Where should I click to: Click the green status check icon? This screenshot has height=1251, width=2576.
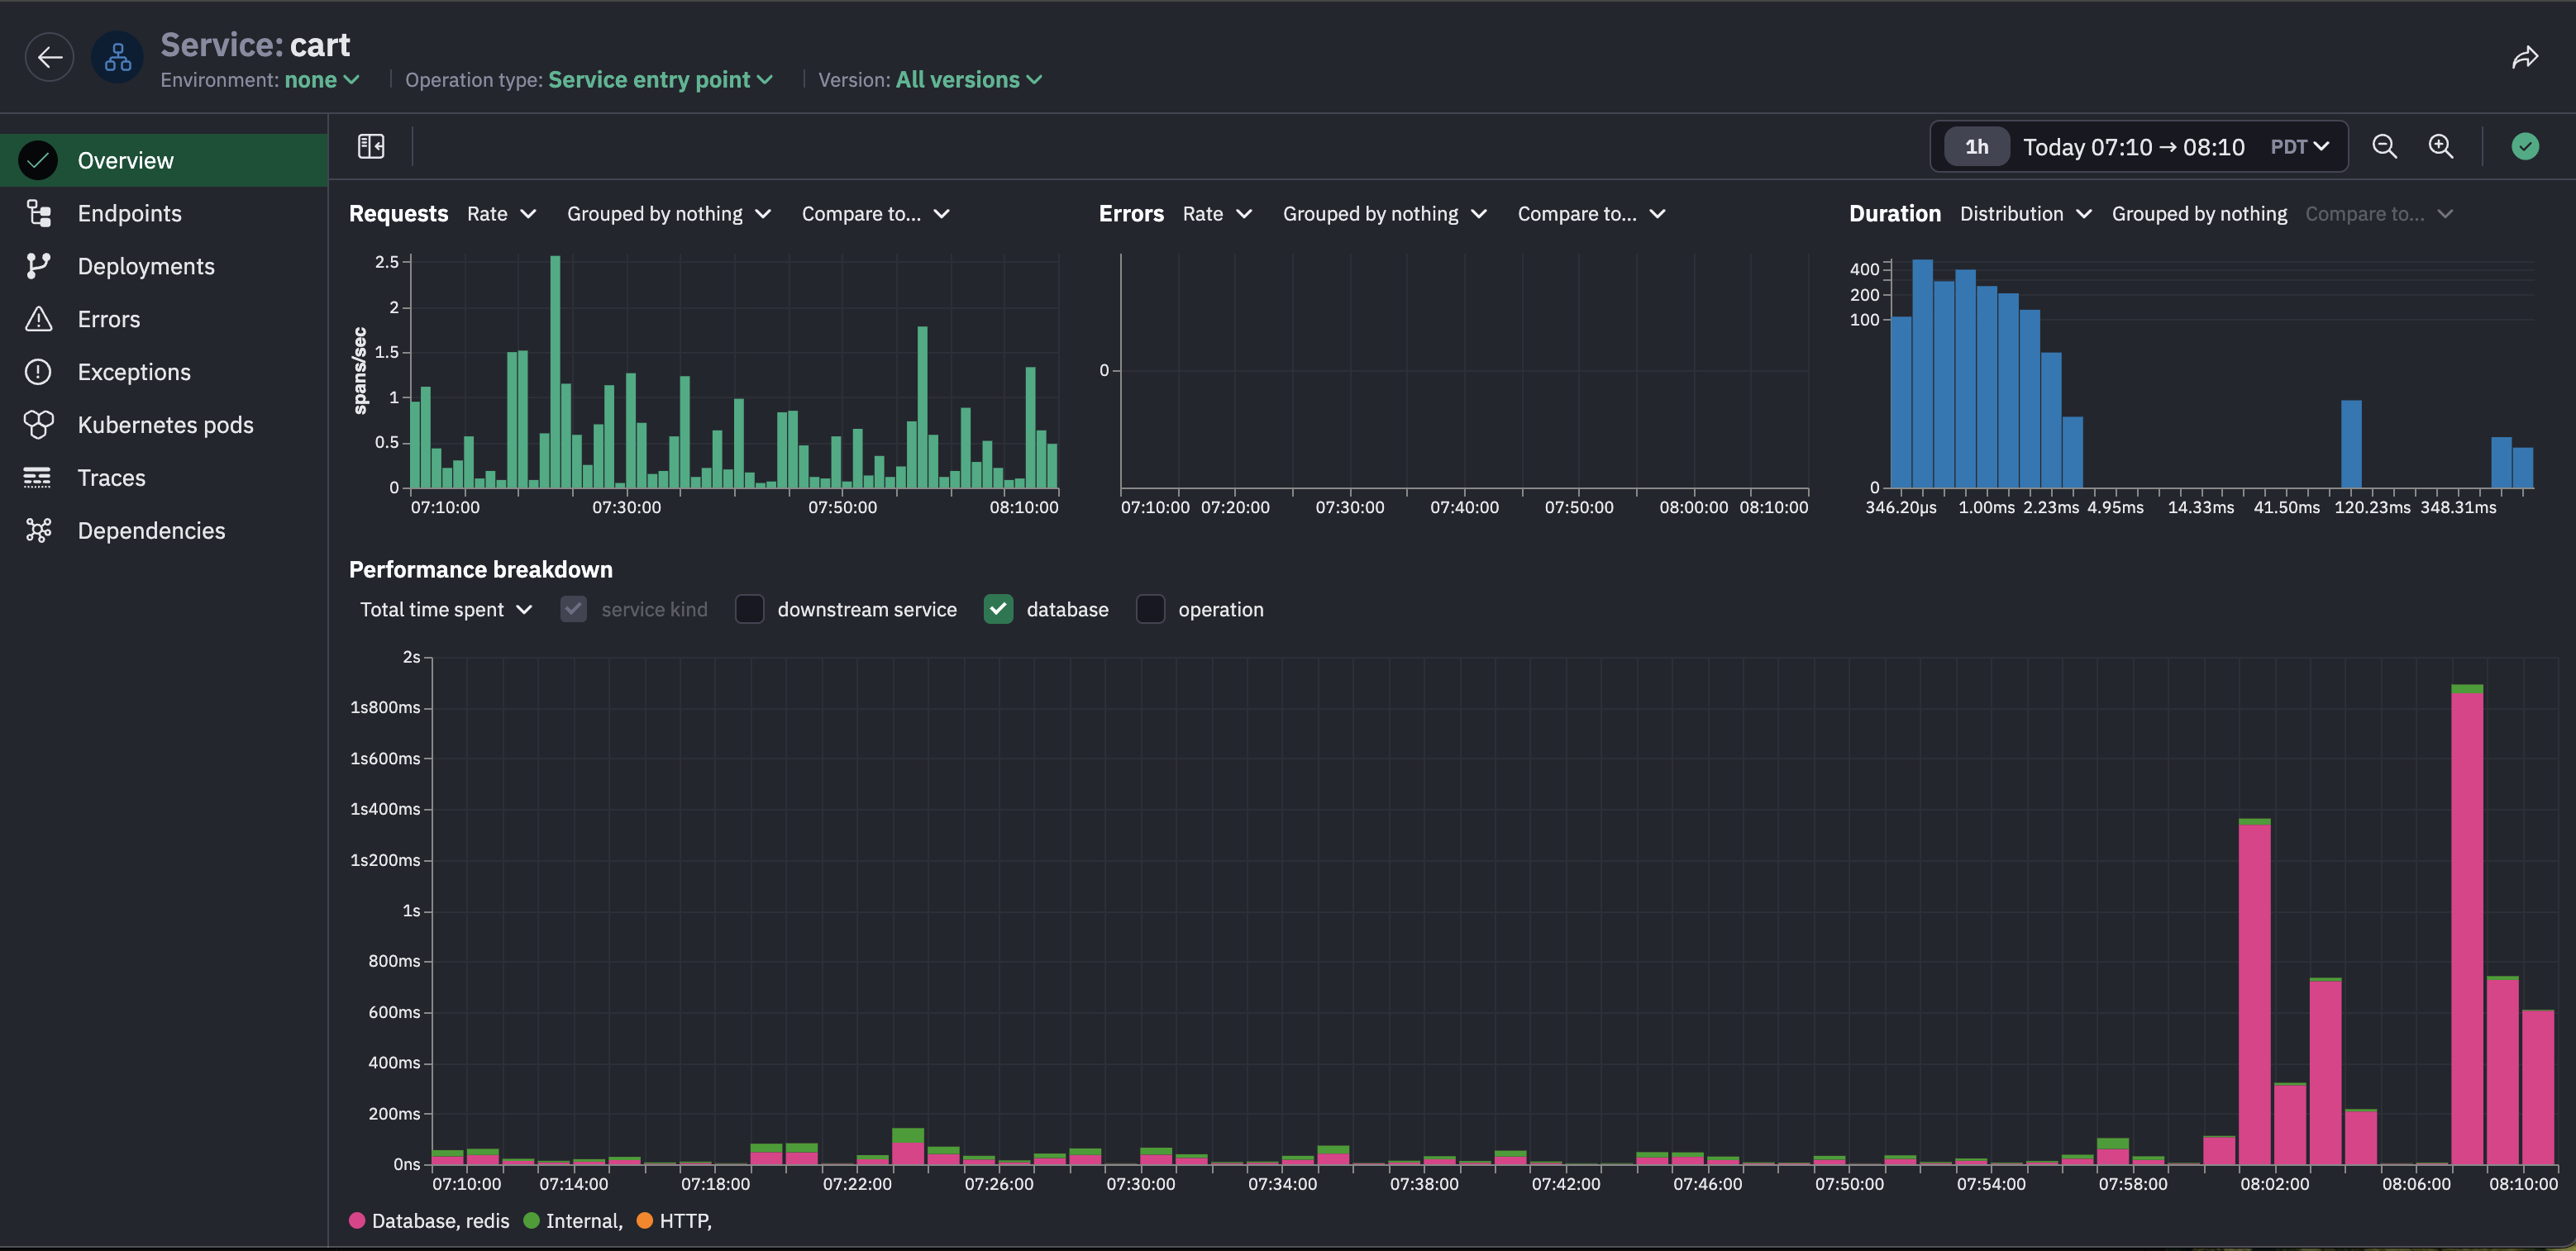coord(2524,147)
